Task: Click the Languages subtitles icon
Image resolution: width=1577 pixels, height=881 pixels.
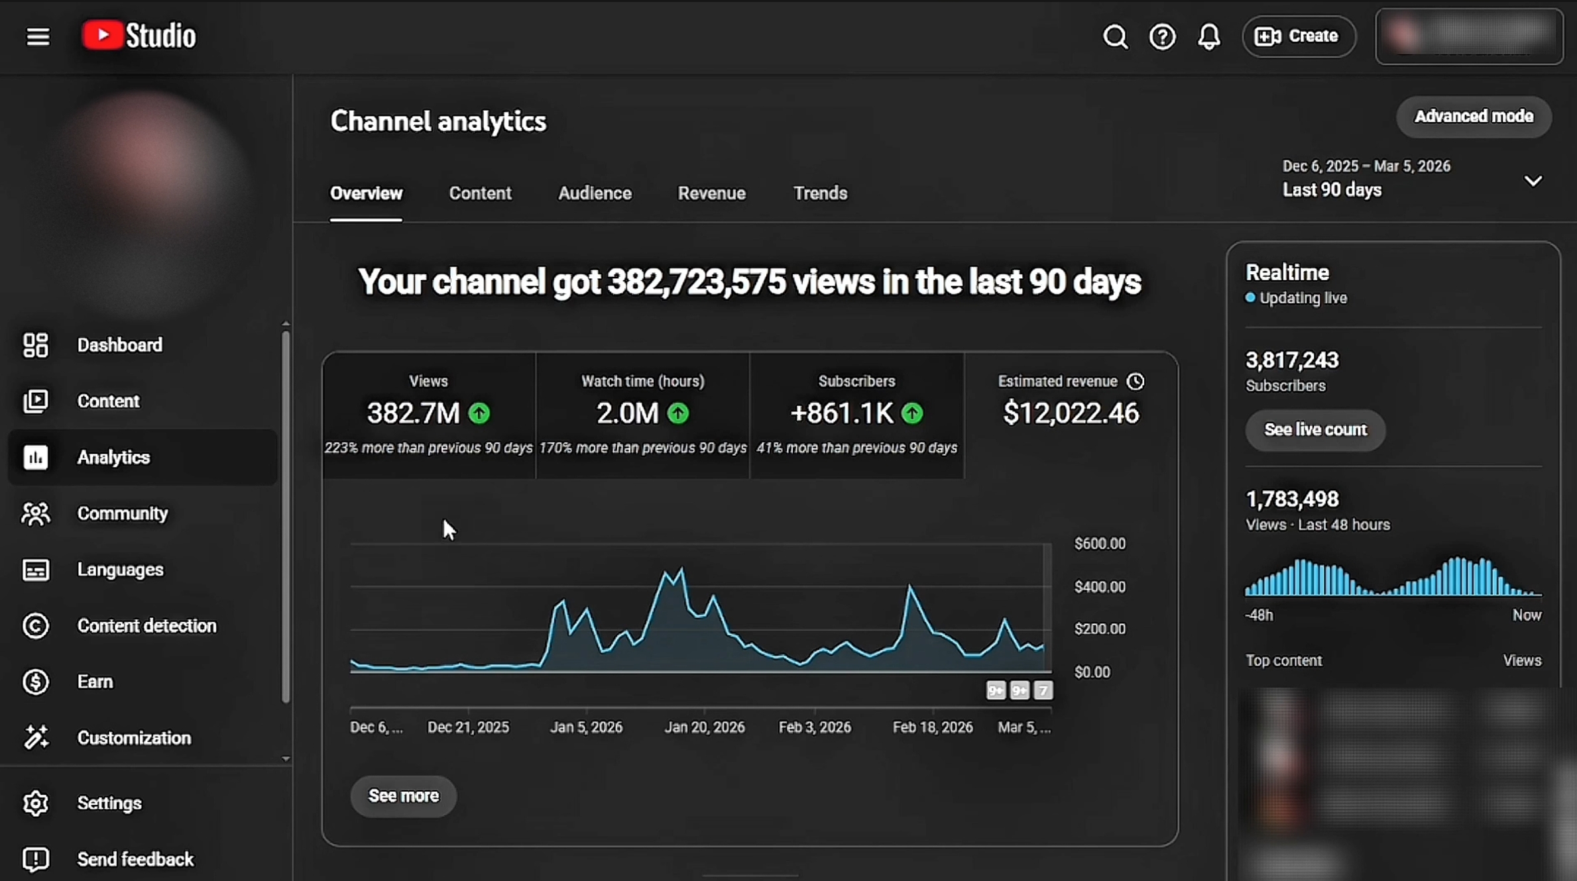Action: click(36, 570)
